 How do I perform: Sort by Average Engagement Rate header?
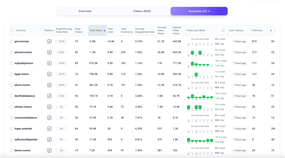(144, 30)
